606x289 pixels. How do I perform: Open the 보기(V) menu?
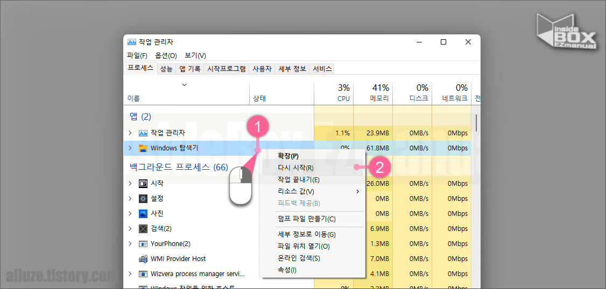[195, 55]
